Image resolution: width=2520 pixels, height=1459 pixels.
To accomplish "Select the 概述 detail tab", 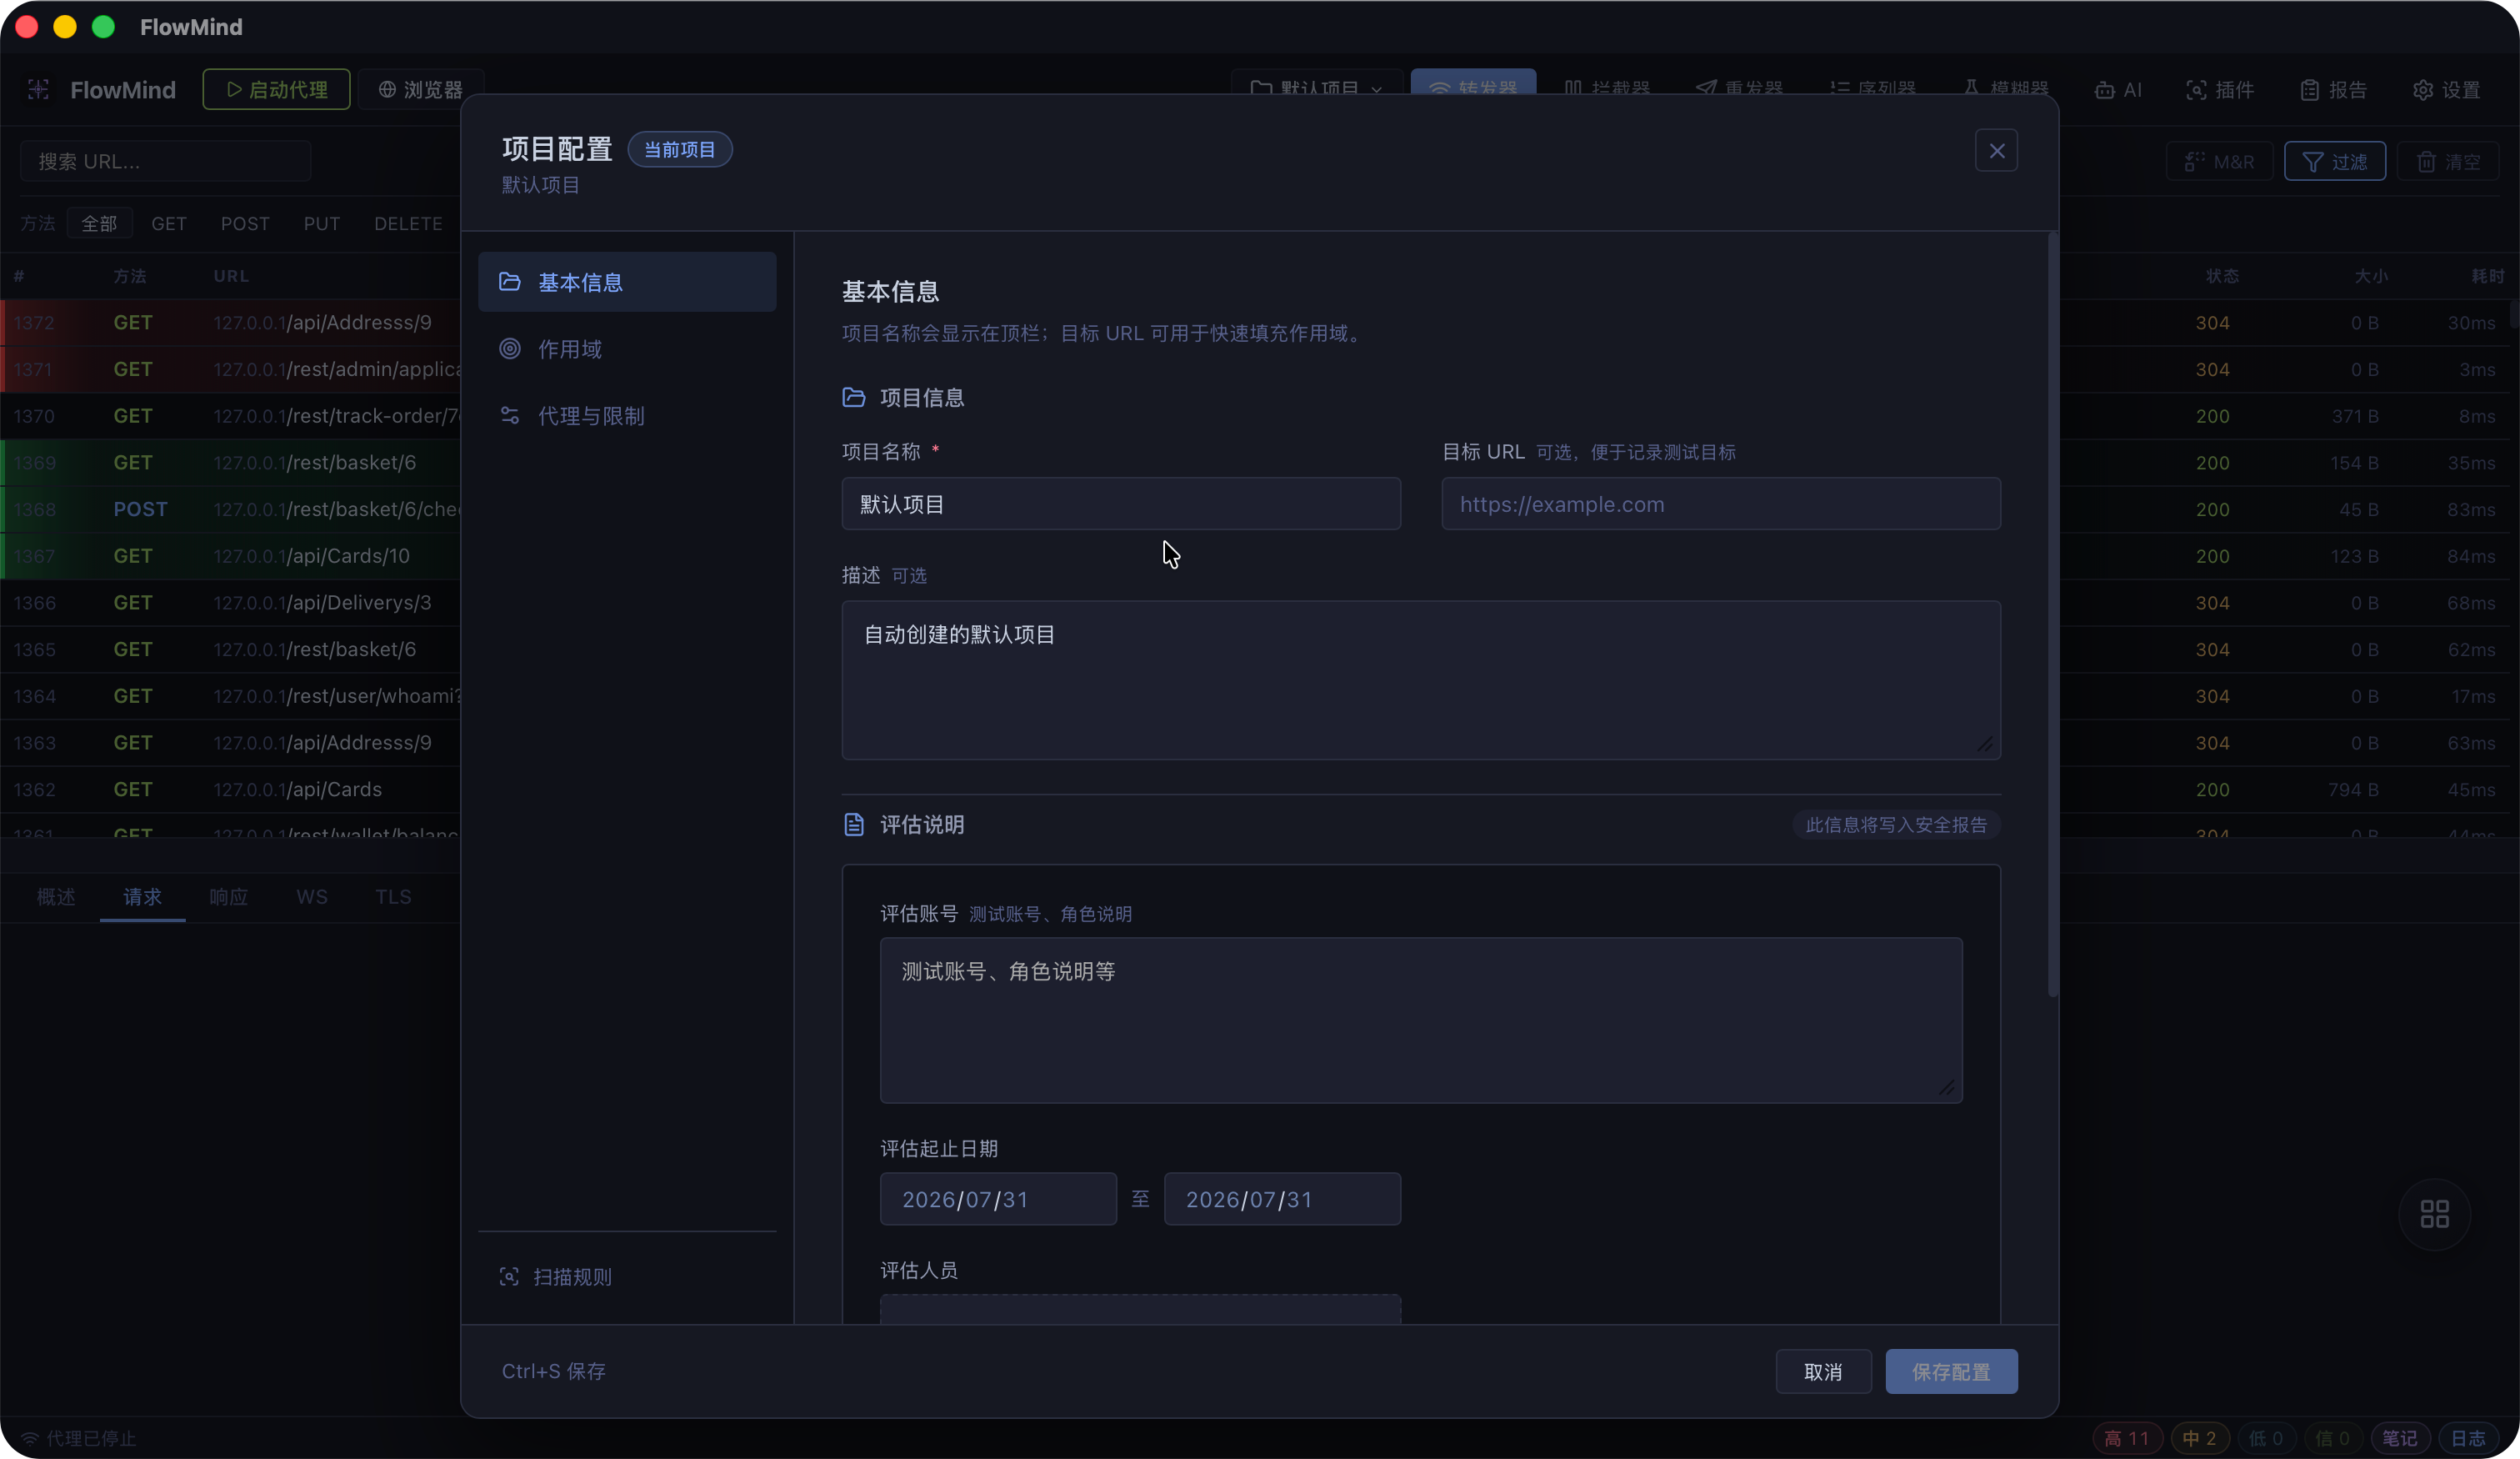I will coord(56,898).
